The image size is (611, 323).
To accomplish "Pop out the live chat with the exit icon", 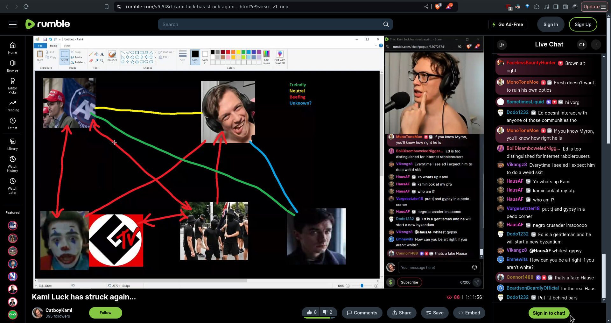I will [x=502, y=45].
